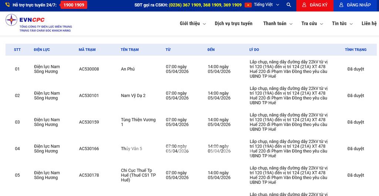
Task: Click the Đã duyệt status in row 05
Action: (x=355, y=175)
